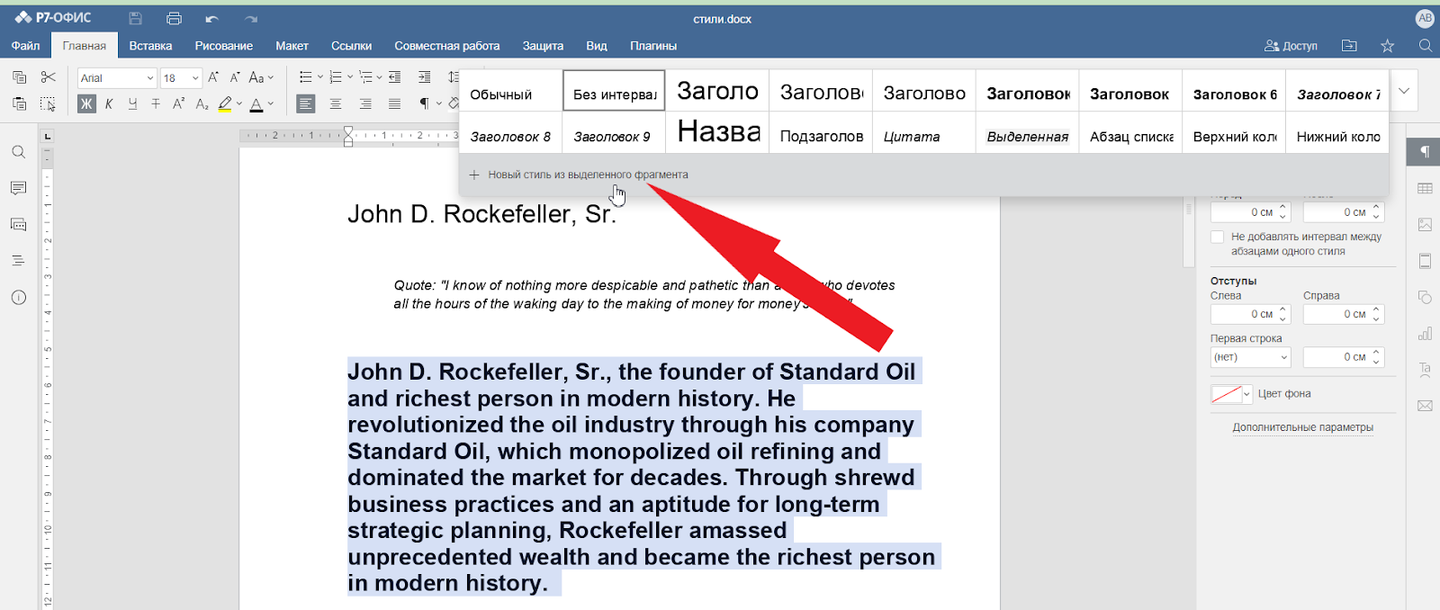Toggle italic formatting (К)

(109, 104)
